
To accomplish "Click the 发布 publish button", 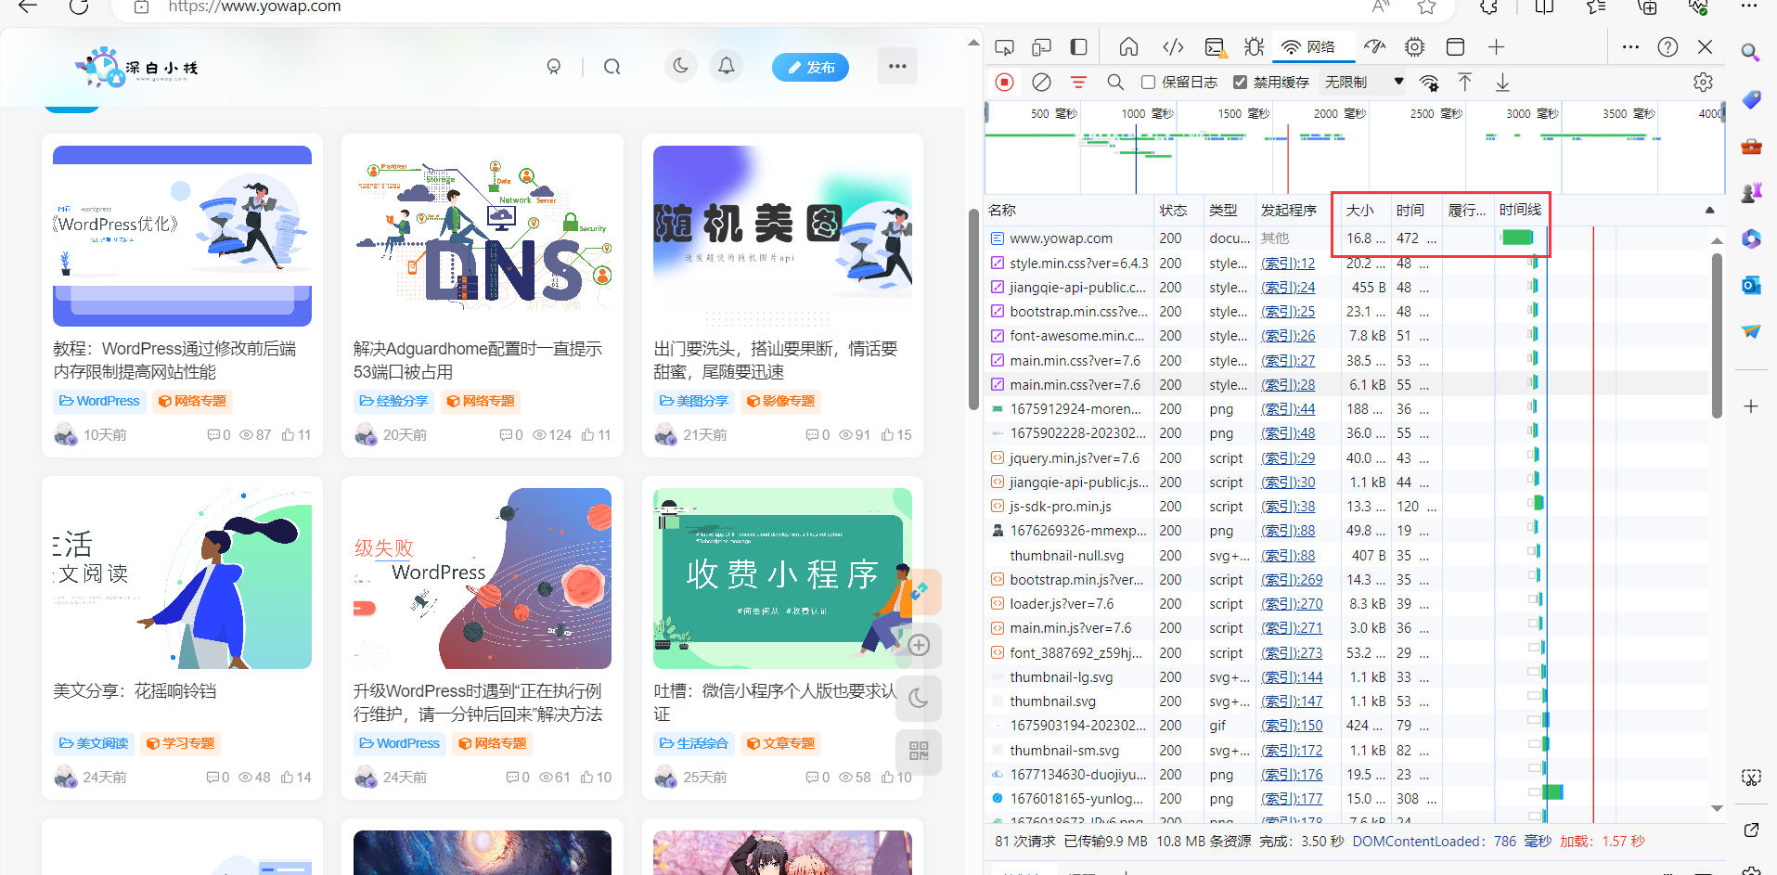I will point(810,66).
